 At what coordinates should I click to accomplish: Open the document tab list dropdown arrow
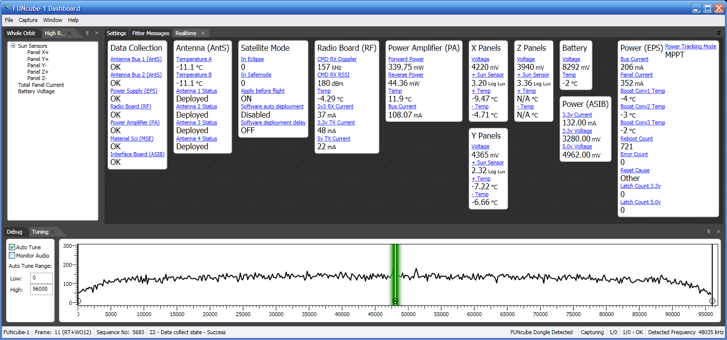click(x=719, y=33)
